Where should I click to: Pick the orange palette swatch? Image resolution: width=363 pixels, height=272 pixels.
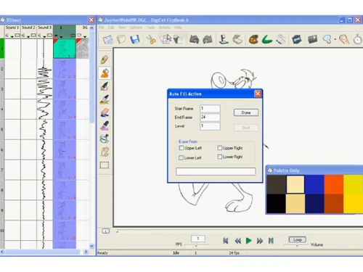click(x=334, y=184)
